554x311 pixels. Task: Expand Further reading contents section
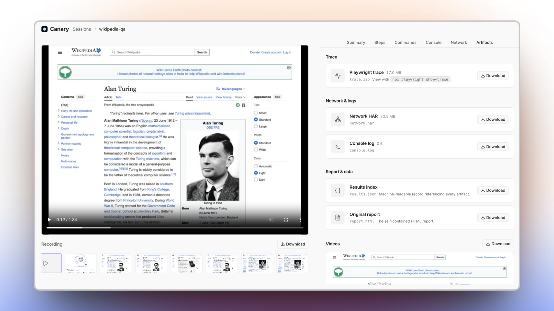[59, 143]
